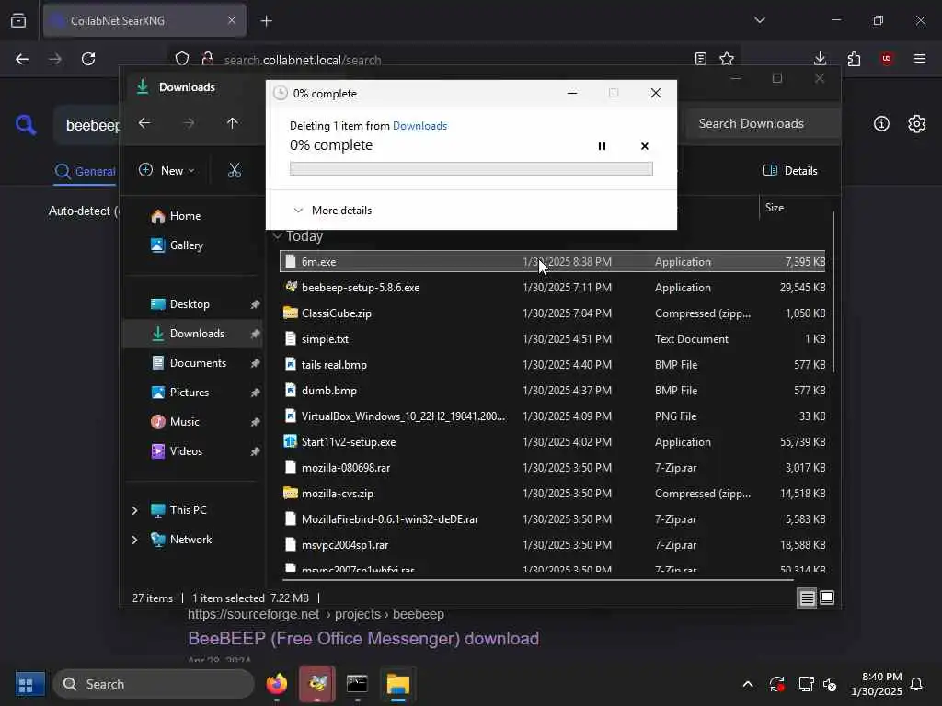List all Firefox tabs dropdown

tap(760, 20)
